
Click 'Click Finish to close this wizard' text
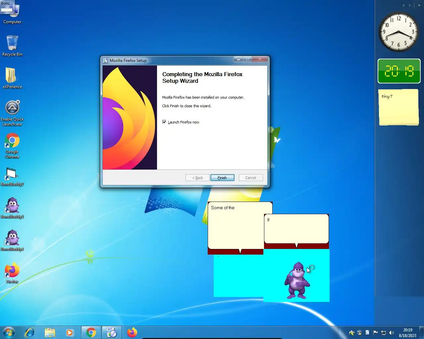pyautogui.click(x=186, y=106)
